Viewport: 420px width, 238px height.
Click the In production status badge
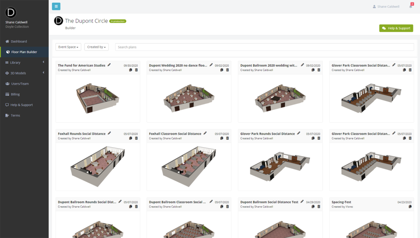point(118,21)
